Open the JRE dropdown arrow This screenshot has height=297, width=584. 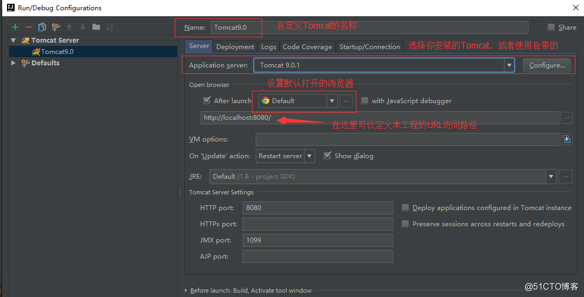tap(551, 177)
